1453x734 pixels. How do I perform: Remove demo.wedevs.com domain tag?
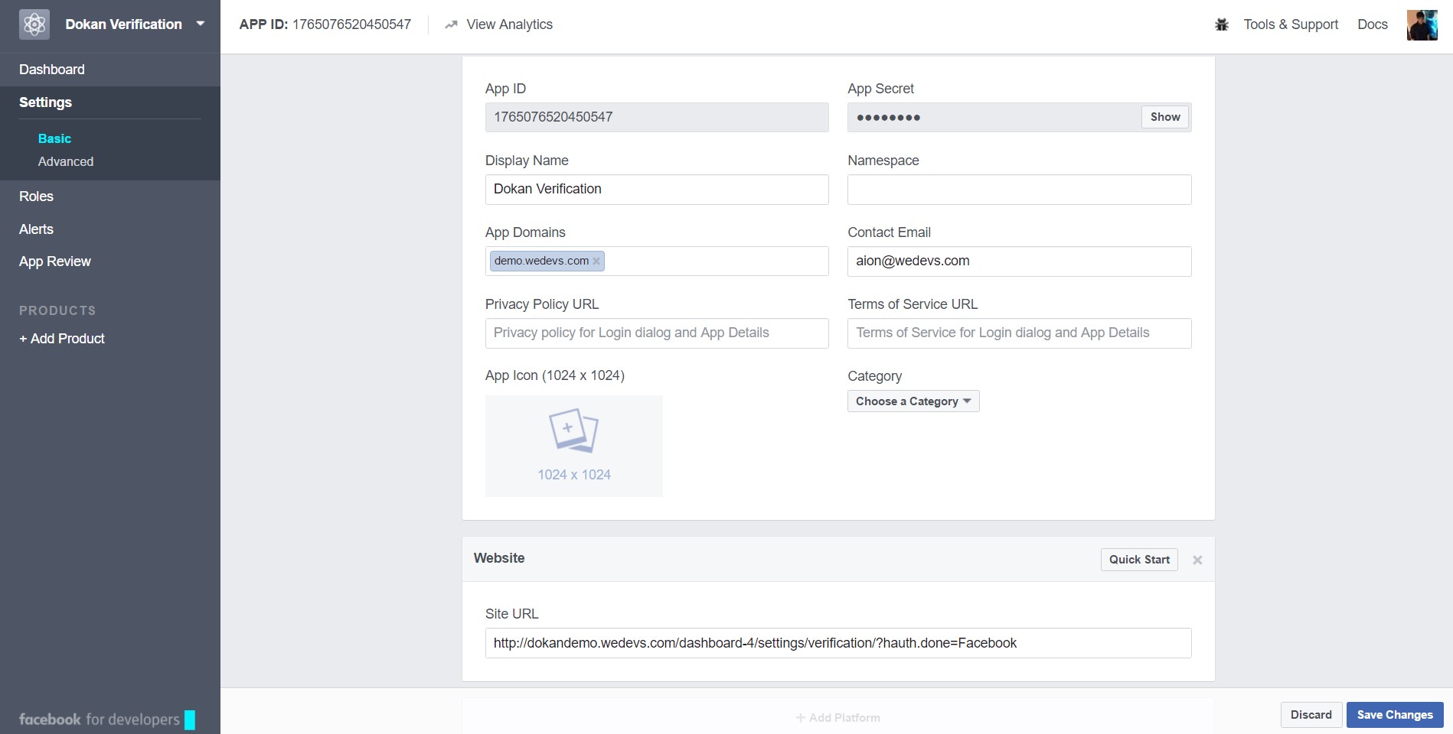coord(596,261)
